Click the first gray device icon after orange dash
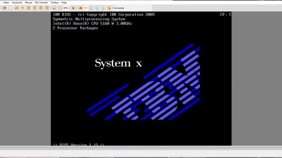 [x=91, y=8]
